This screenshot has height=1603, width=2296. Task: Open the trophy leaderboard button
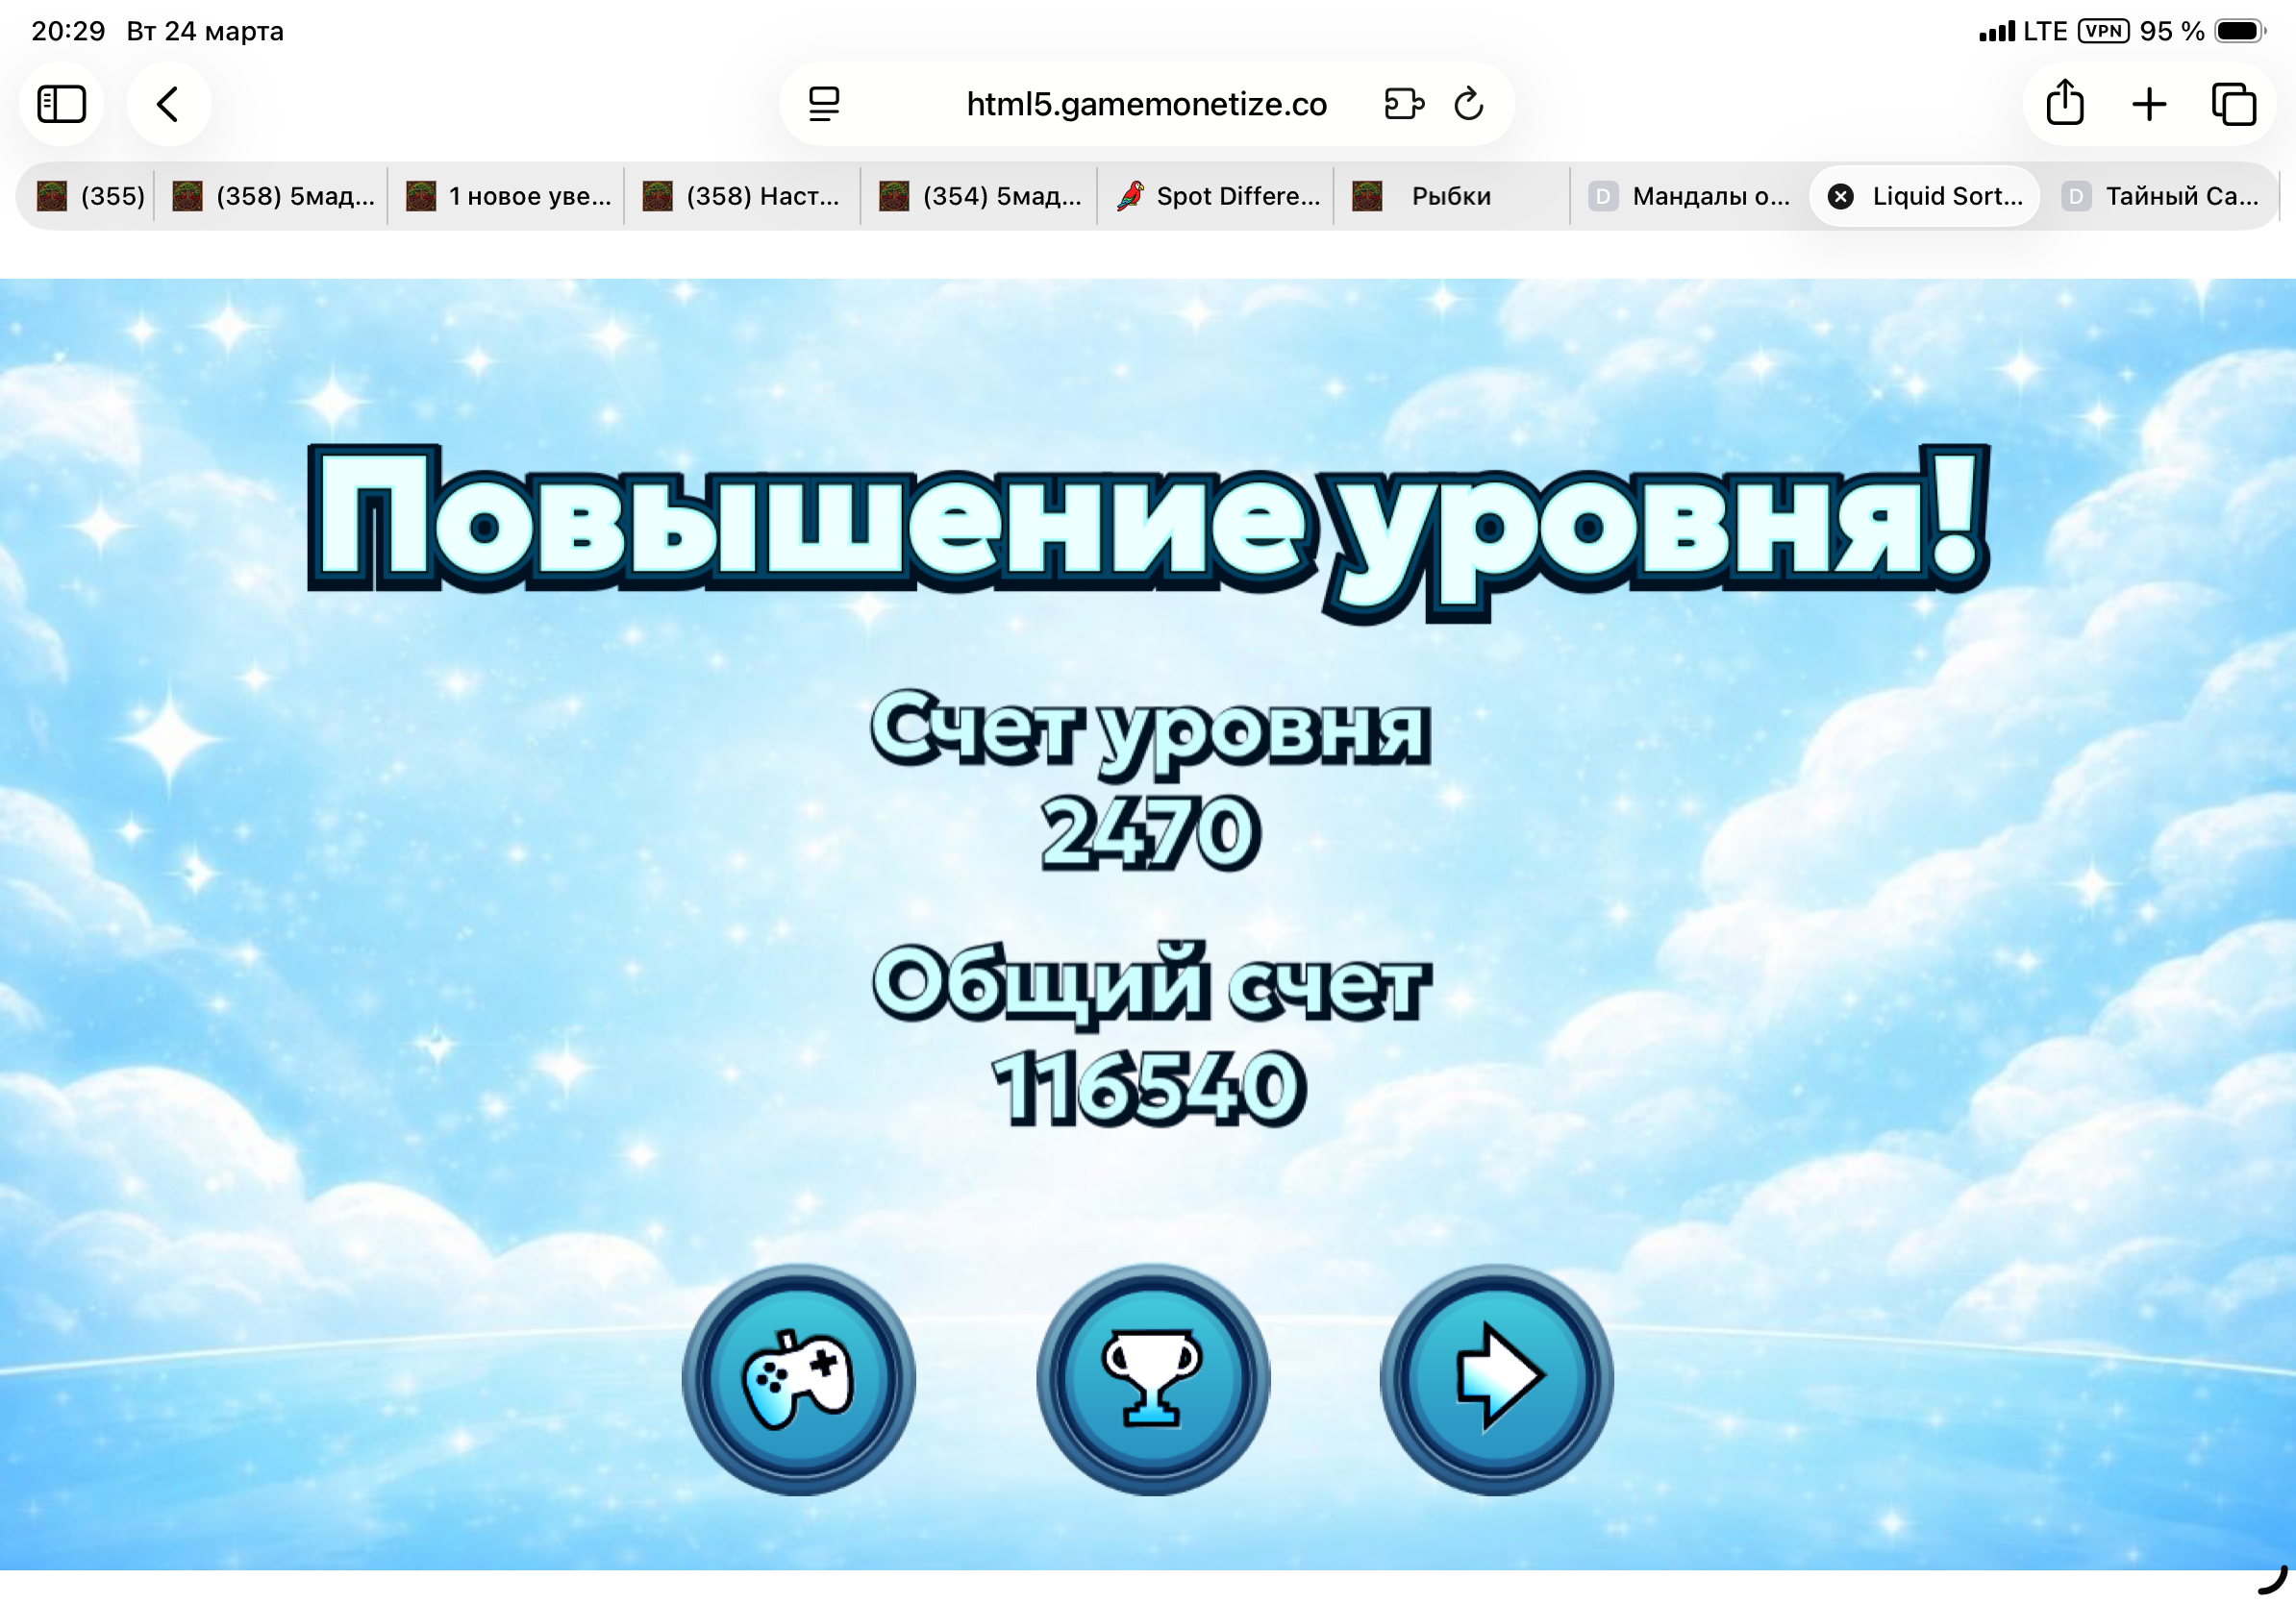pyautogui.click(x=1152, y=1379)
